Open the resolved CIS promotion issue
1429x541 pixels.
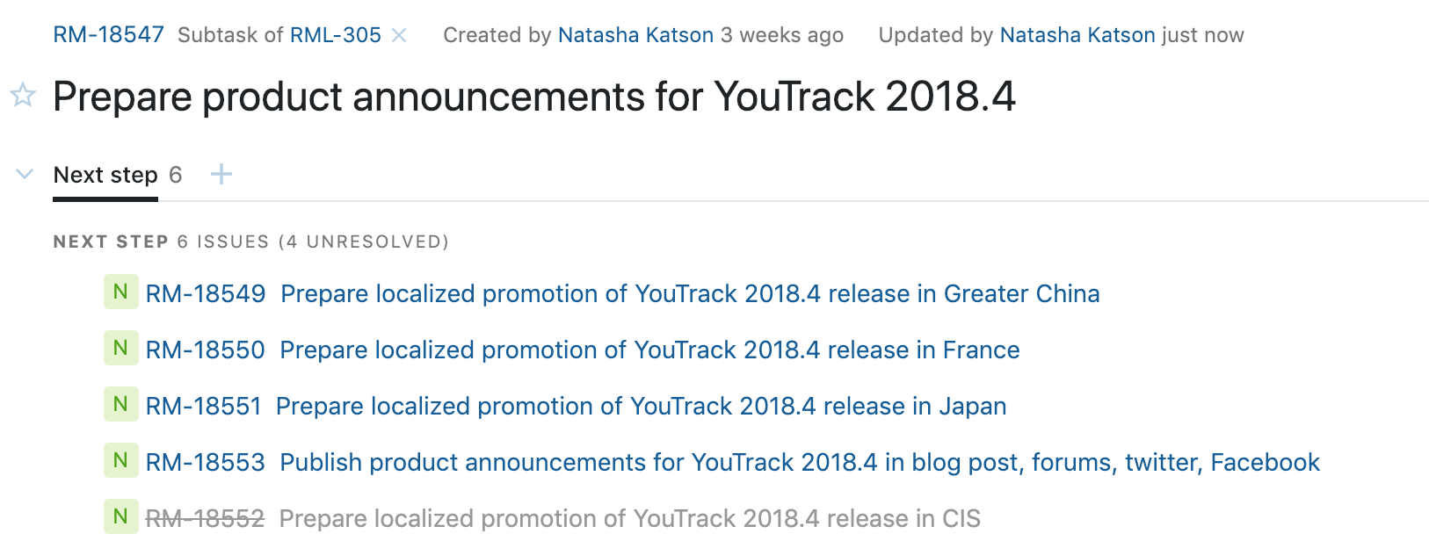pos(629,518)
